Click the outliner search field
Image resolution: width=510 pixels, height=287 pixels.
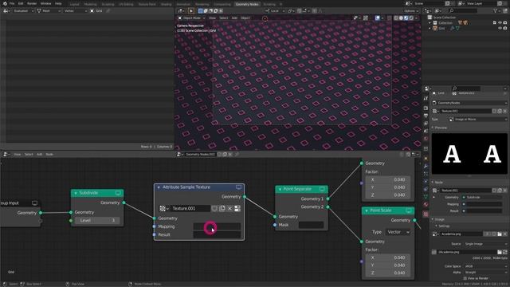[462, 10]
